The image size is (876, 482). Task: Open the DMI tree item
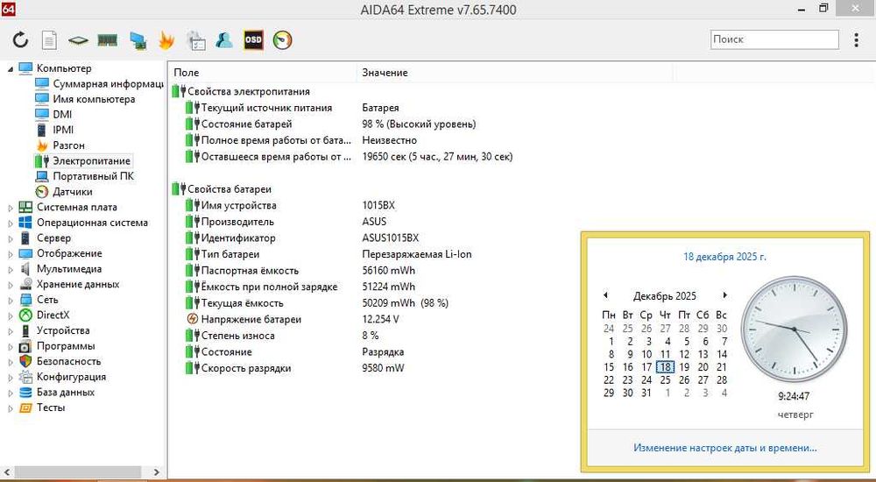[x=62, y=115]
